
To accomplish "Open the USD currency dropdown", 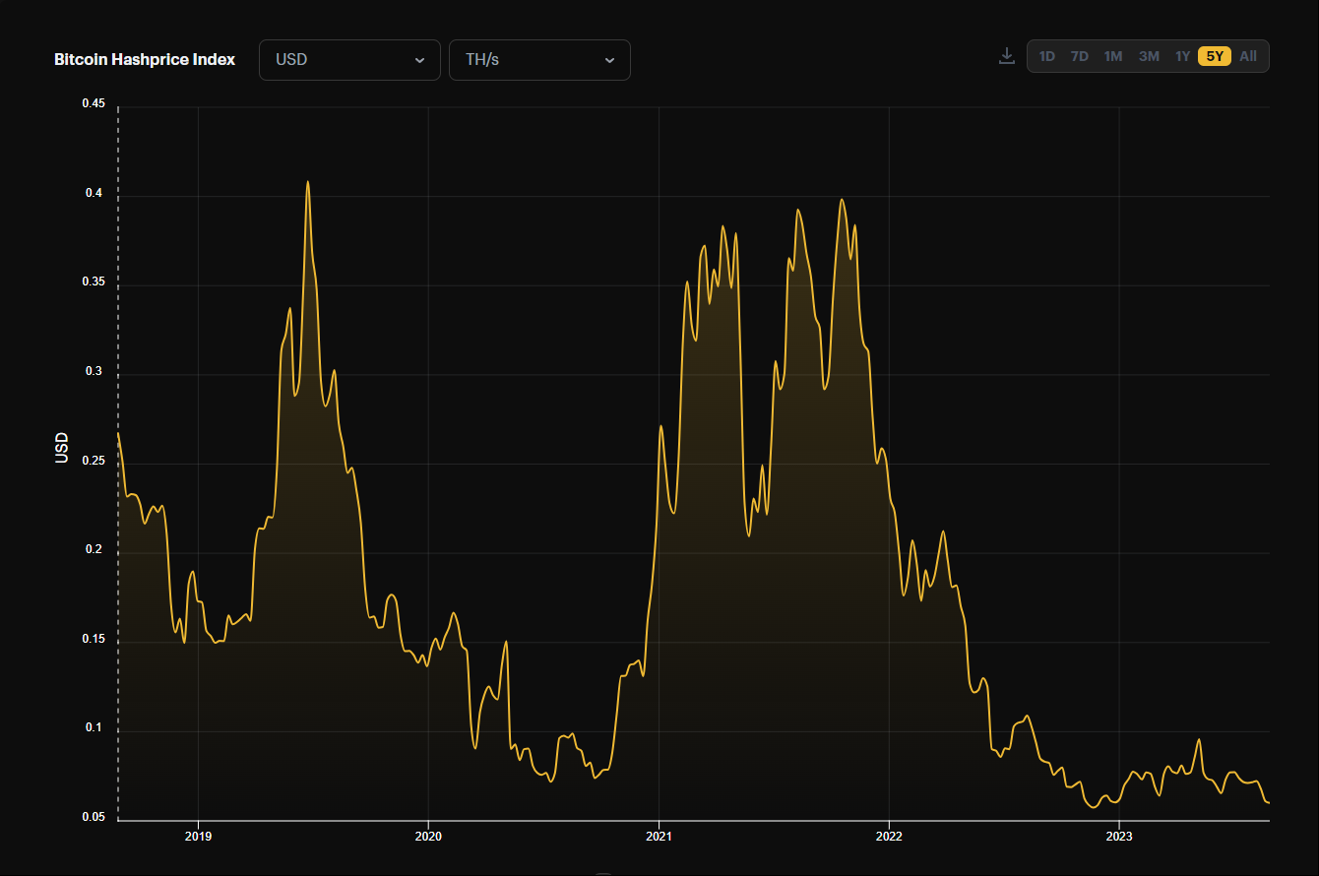I will tap(349, 60).
